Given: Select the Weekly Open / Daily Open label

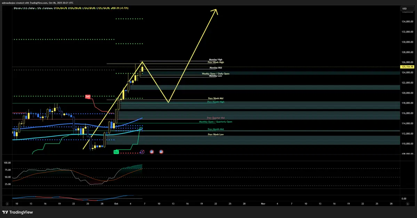Looking at the screenshot, I should click(216, 74).
